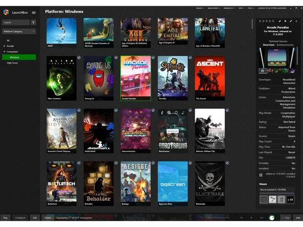
Task: Toggle the completed checkmark in details panel
Action: 280,21
